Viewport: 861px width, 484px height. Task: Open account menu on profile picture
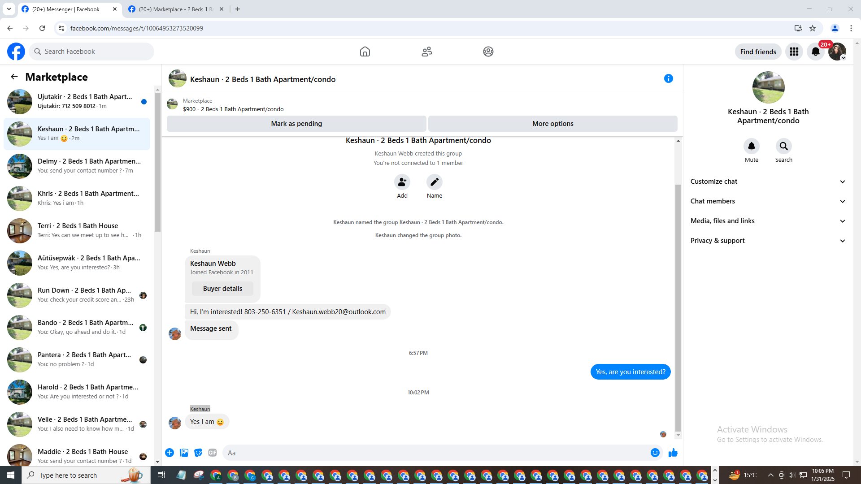[x=837, y=52]
